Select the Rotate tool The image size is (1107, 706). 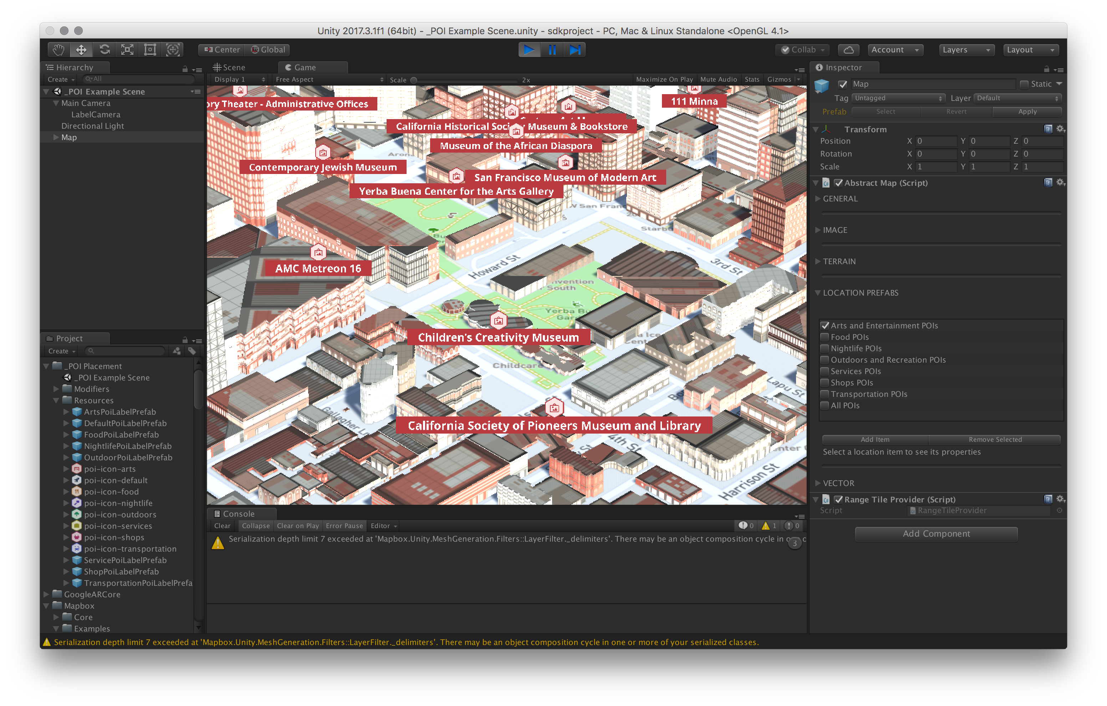pyautogui.click(x=104, y=50)
